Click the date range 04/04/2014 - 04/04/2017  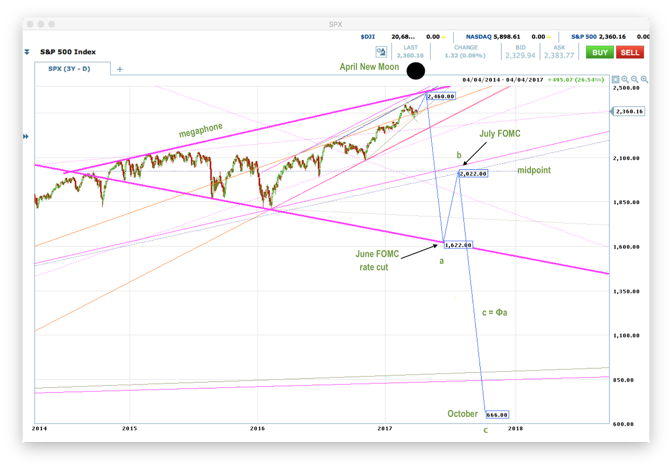(503, 80)
